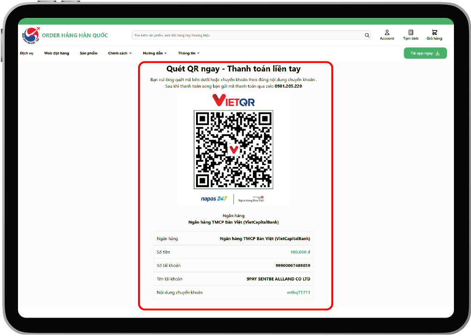Open the Account user icon
This screenshot has width=471, height=336.
387,32
